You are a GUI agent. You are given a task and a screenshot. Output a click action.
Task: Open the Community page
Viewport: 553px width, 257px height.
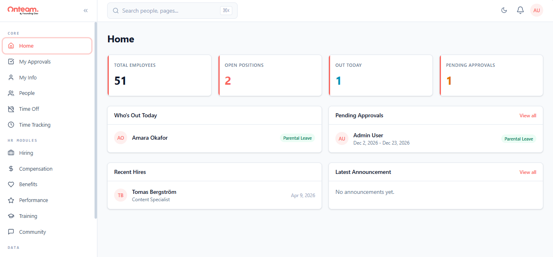[47, 232]
